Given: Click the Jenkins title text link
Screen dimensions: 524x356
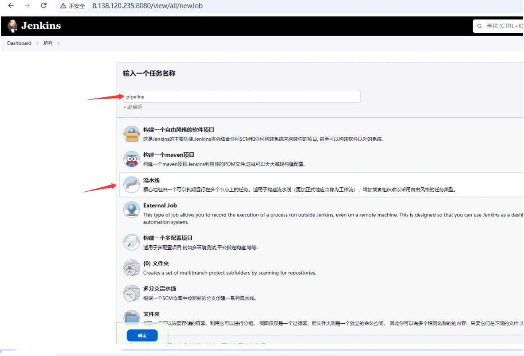Looking at the screenshot, I should click(x=41, y=26).
